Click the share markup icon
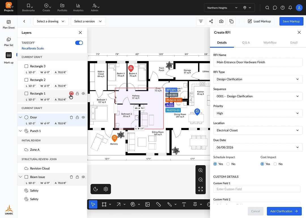This screenshot has height=218, width=306. point(211,21)
